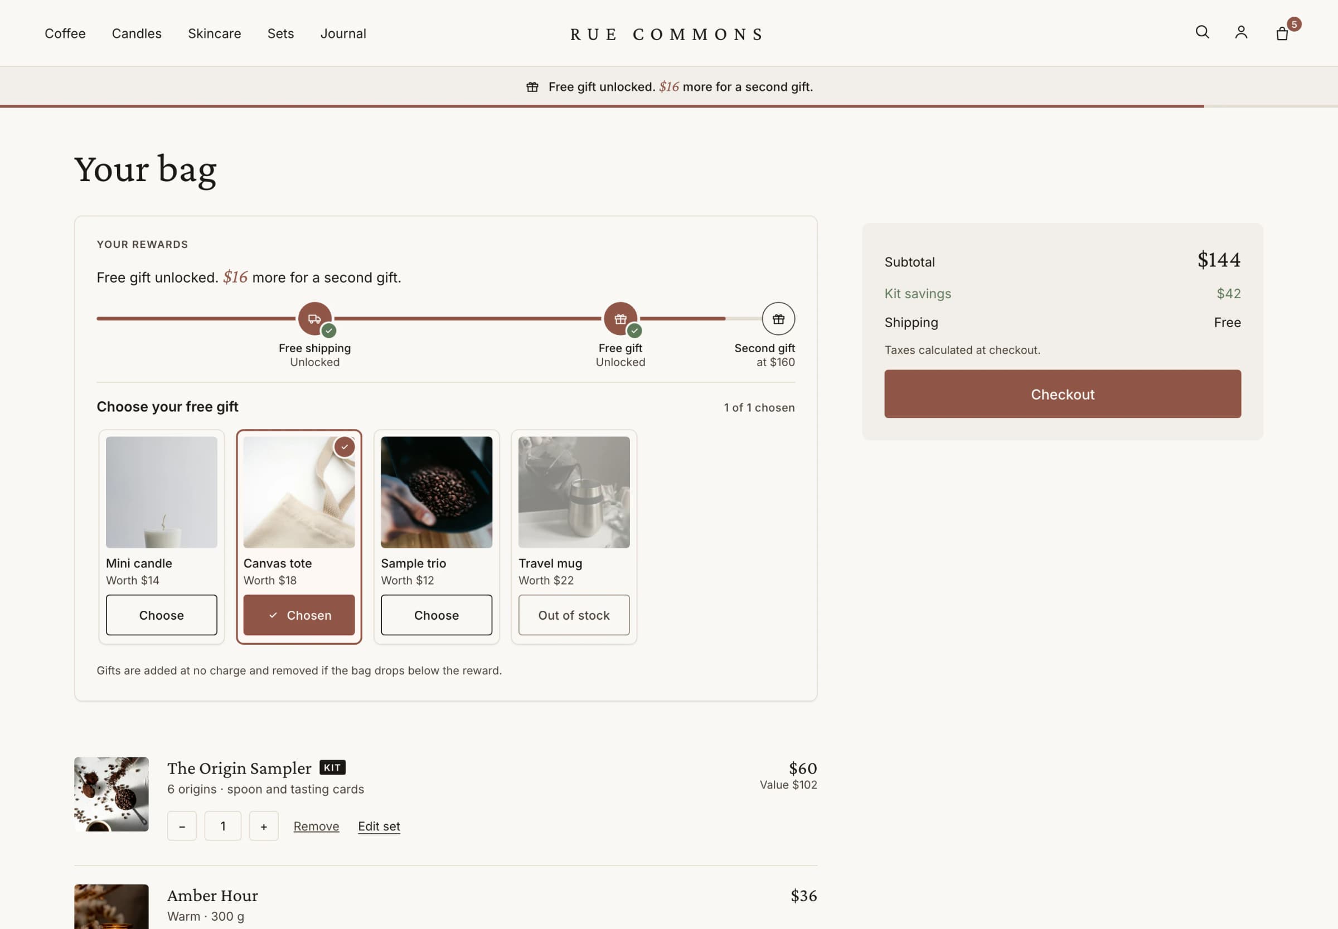The image size is (1338, 929).
Task: Open the Sample trio coffee beans image
Action: tap(436, 492)
